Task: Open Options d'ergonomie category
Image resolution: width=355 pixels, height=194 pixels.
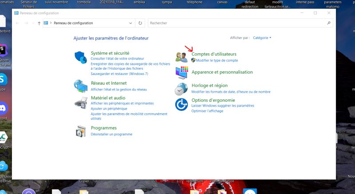Action: coord(213,100)
